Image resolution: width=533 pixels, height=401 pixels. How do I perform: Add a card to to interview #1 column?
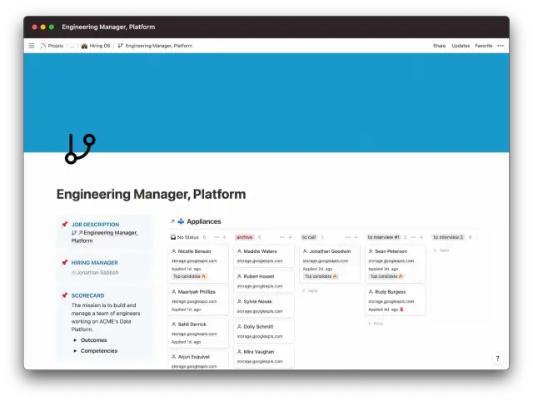tap(421, 237)
